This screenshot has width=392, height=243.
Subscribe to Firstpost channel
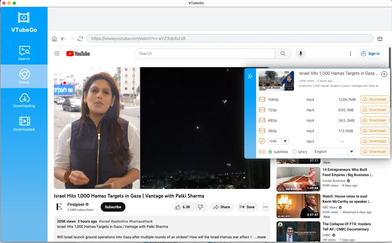[113, 207]
